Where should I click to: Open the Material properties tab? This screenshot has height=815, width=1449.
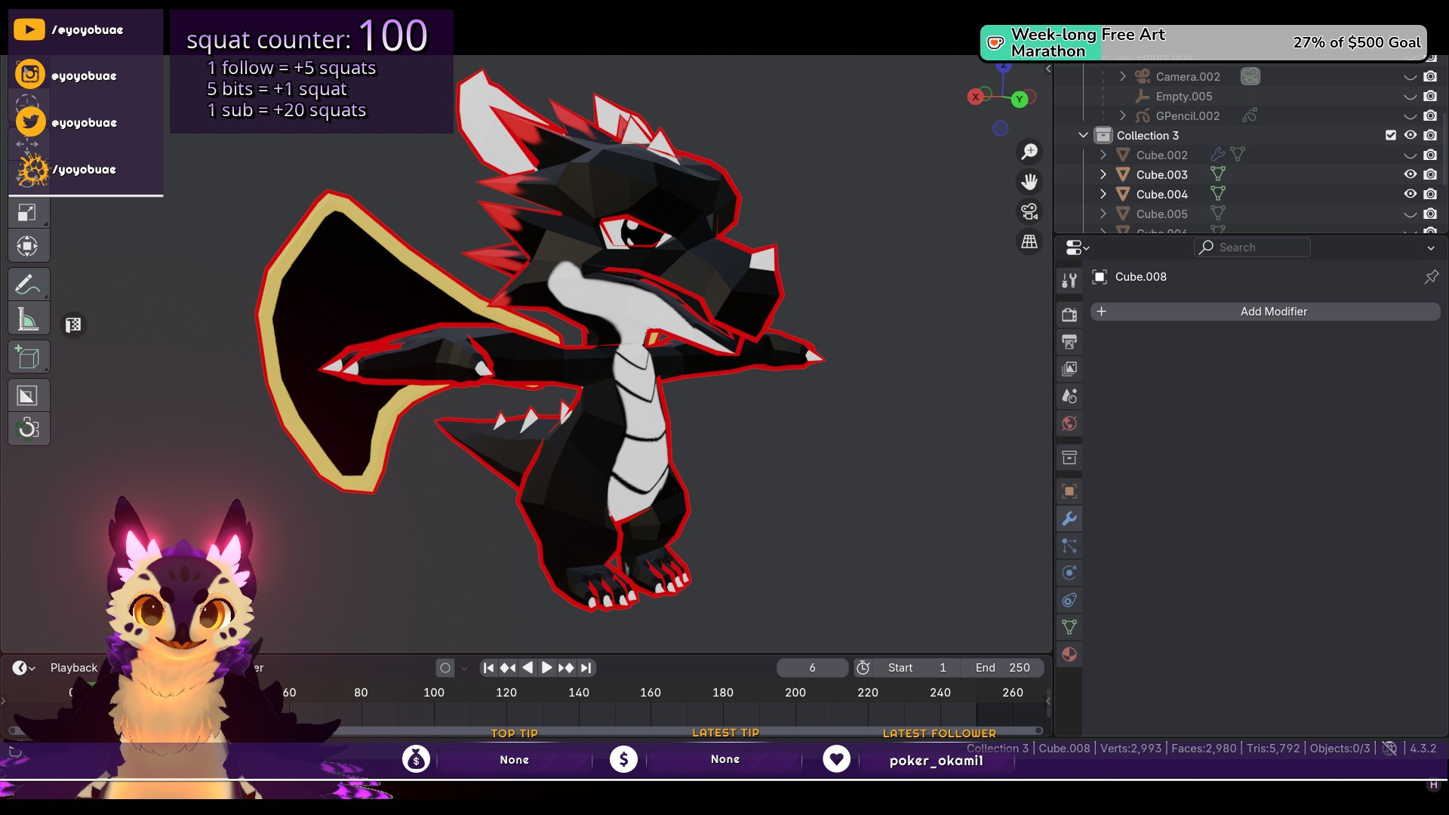click(x=1069, y=654)
